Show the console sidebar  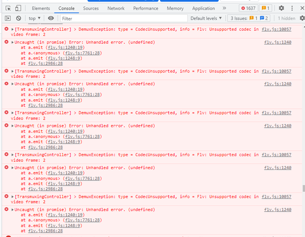(8, 18)
